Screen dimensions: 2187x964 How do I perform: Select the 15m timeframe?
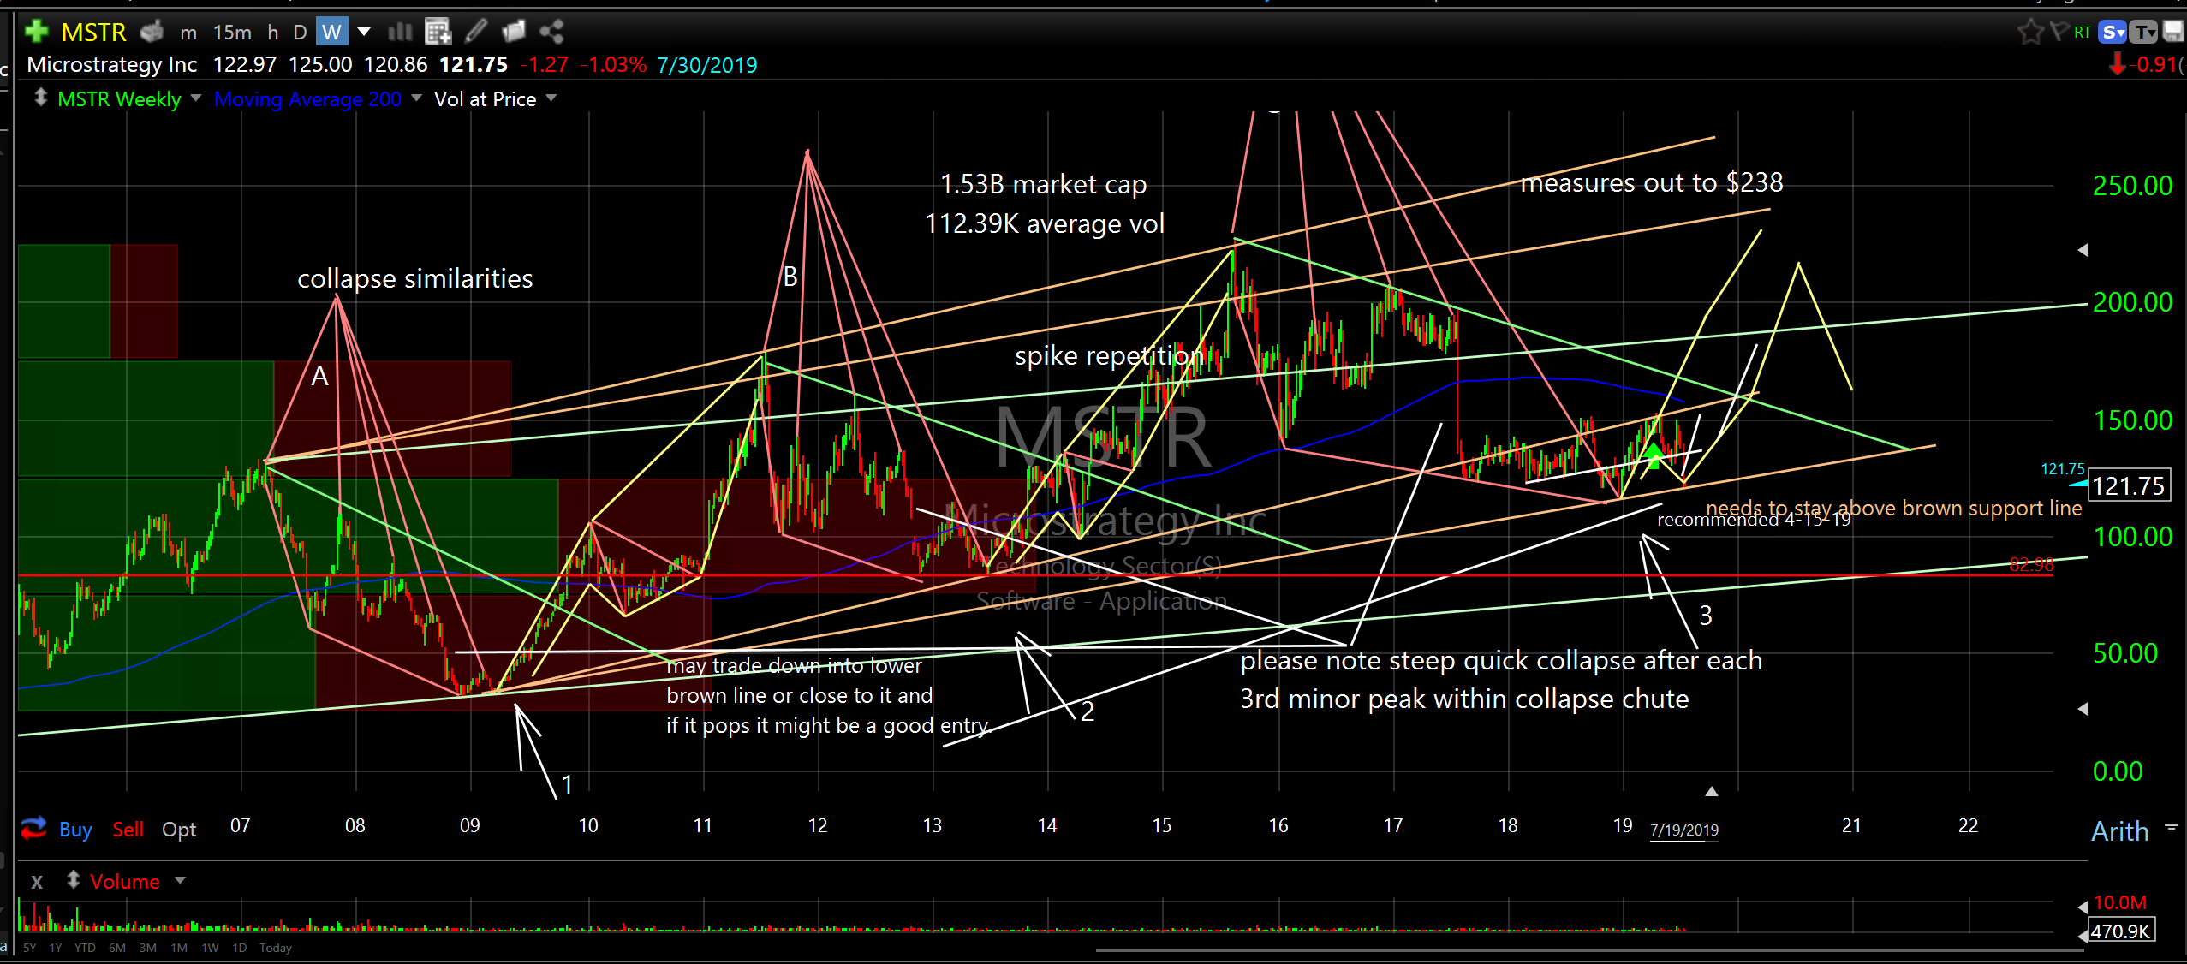coord(232,33)
